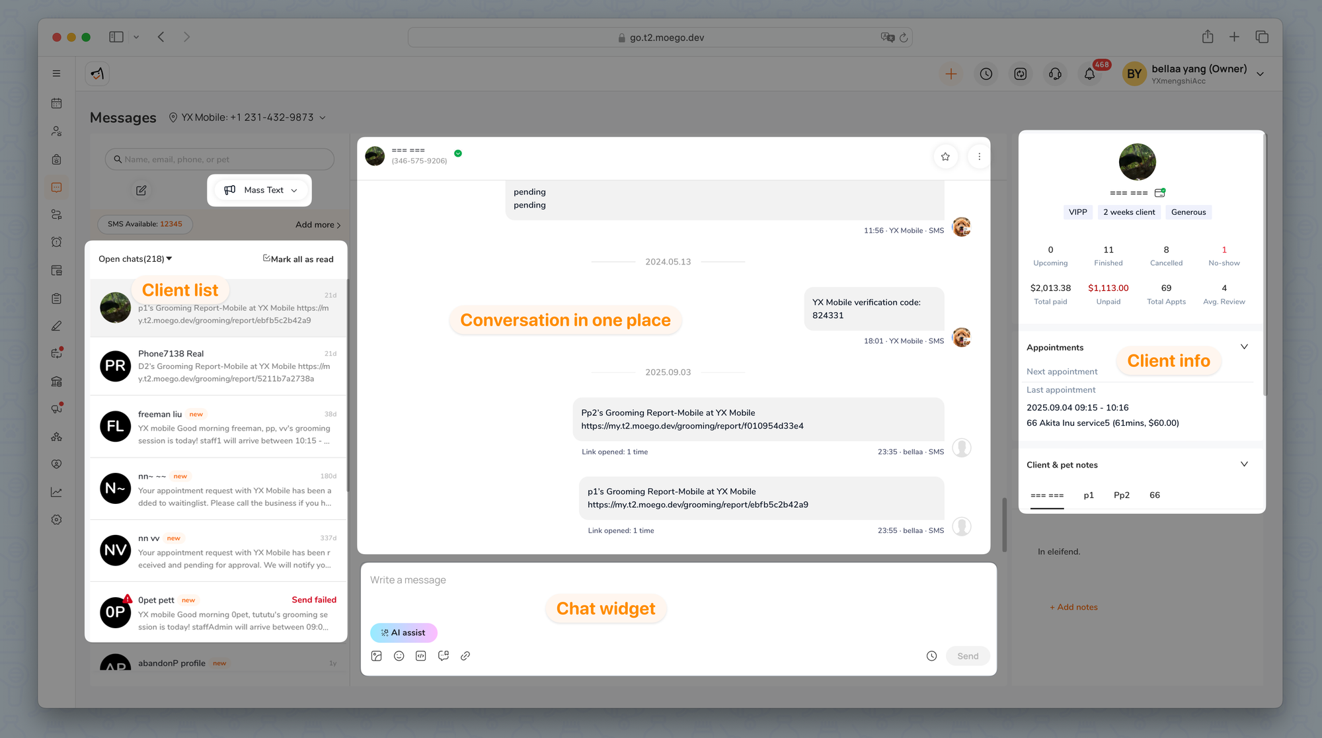Switch to the Pp2 pet notes tab

pyautogui.click(x=1121, y=495)
